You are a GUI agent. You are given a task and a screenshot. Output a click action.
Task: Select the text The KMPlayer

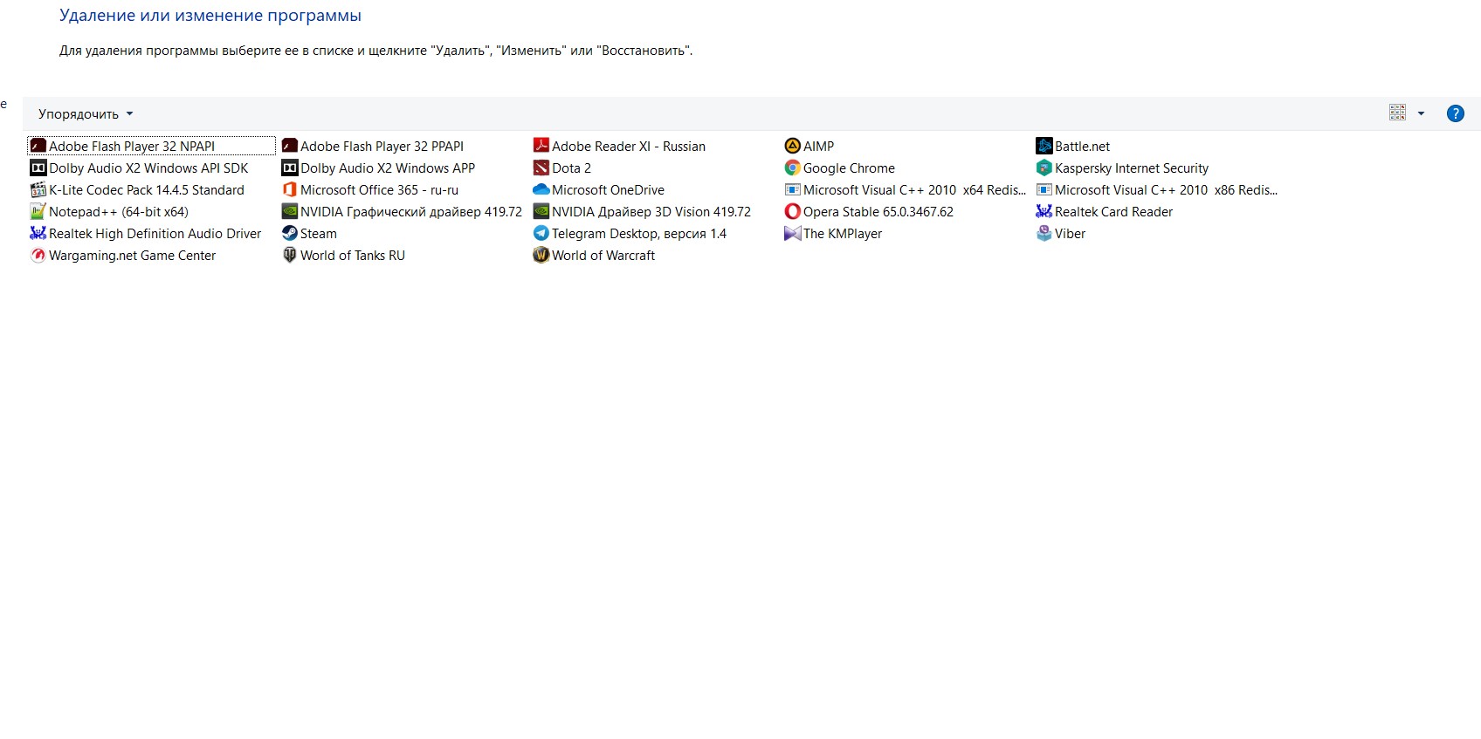coord(843,234)
